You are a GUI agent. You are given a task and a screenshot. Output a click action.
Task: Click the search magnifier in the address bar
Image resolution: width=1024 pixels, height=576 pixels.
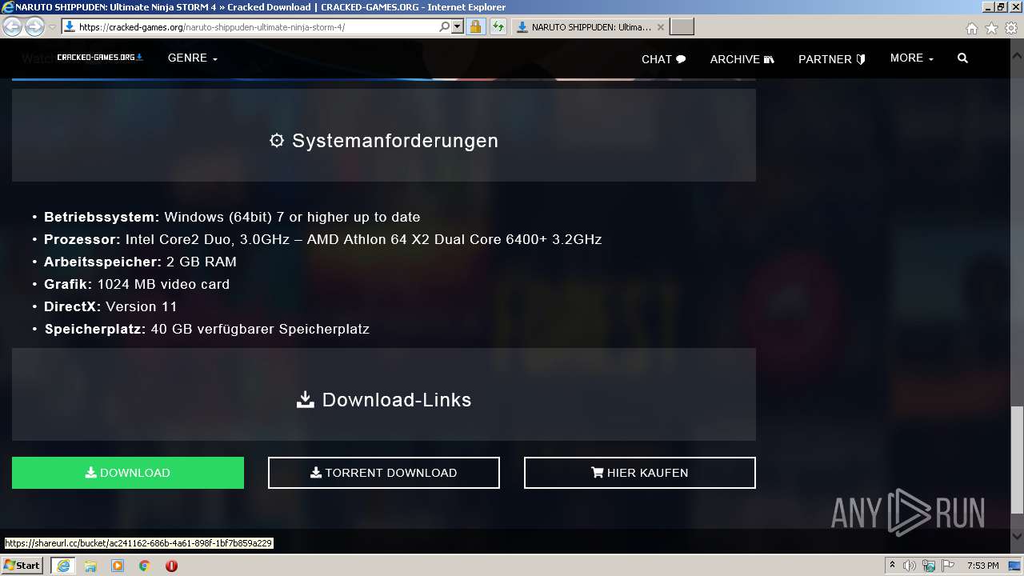point(444,26)
